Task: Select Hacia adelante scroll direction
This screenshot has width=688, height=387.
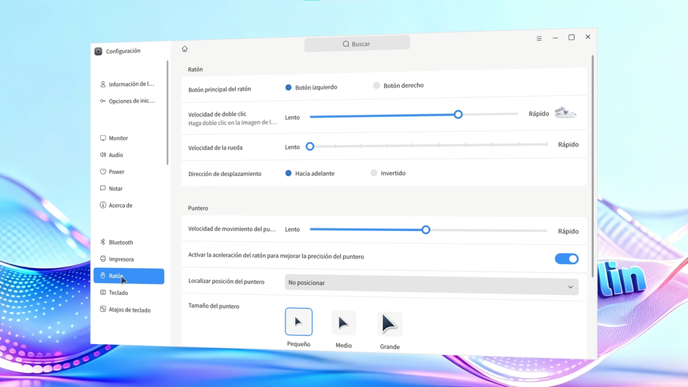Action: (x=288, y=173)
